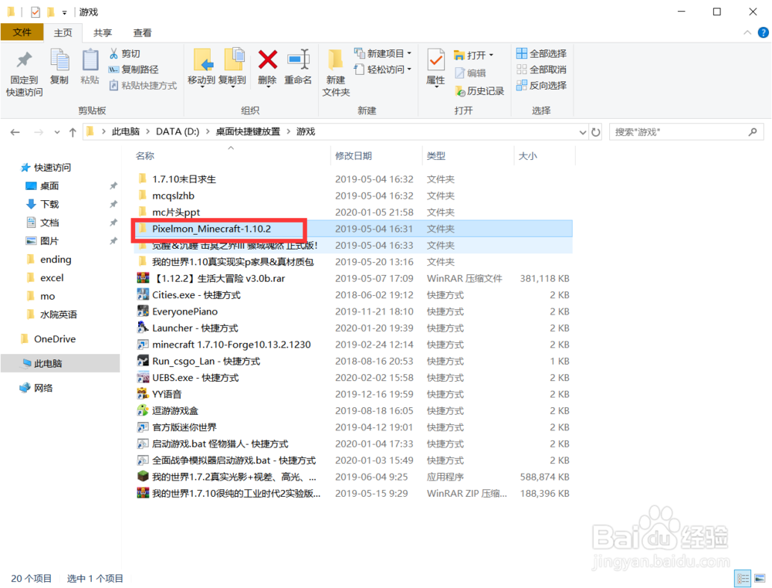Open Properties (属性) from ribbon
Image resolution: width=772 pixels, height=588 pixels.
pos(435,68)
